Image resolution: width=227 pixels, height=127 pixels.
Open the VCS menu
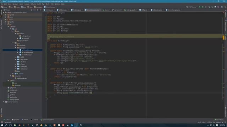pyautogui.click(x=52, y=4)
